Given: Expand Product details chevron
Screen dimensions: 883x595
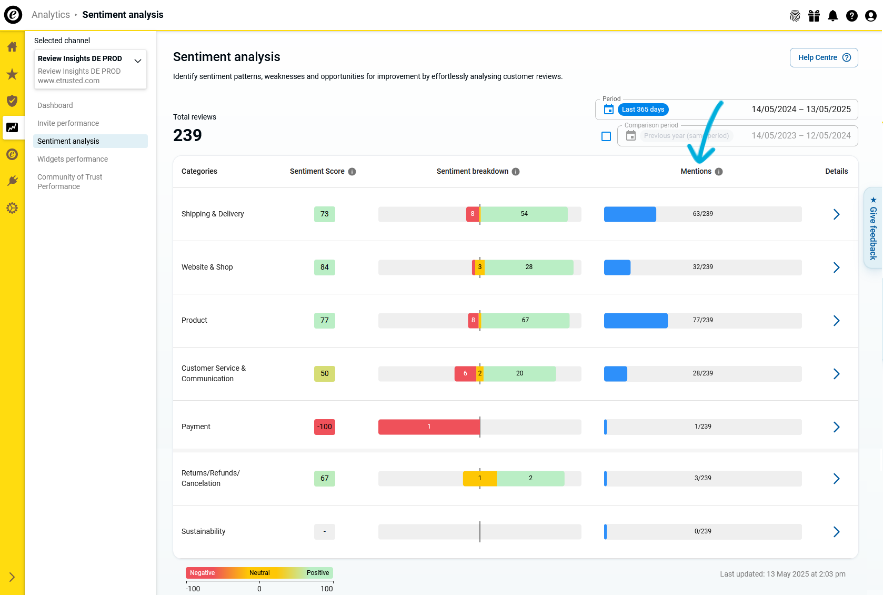Looking at the screenshot, I should point(837,321).
